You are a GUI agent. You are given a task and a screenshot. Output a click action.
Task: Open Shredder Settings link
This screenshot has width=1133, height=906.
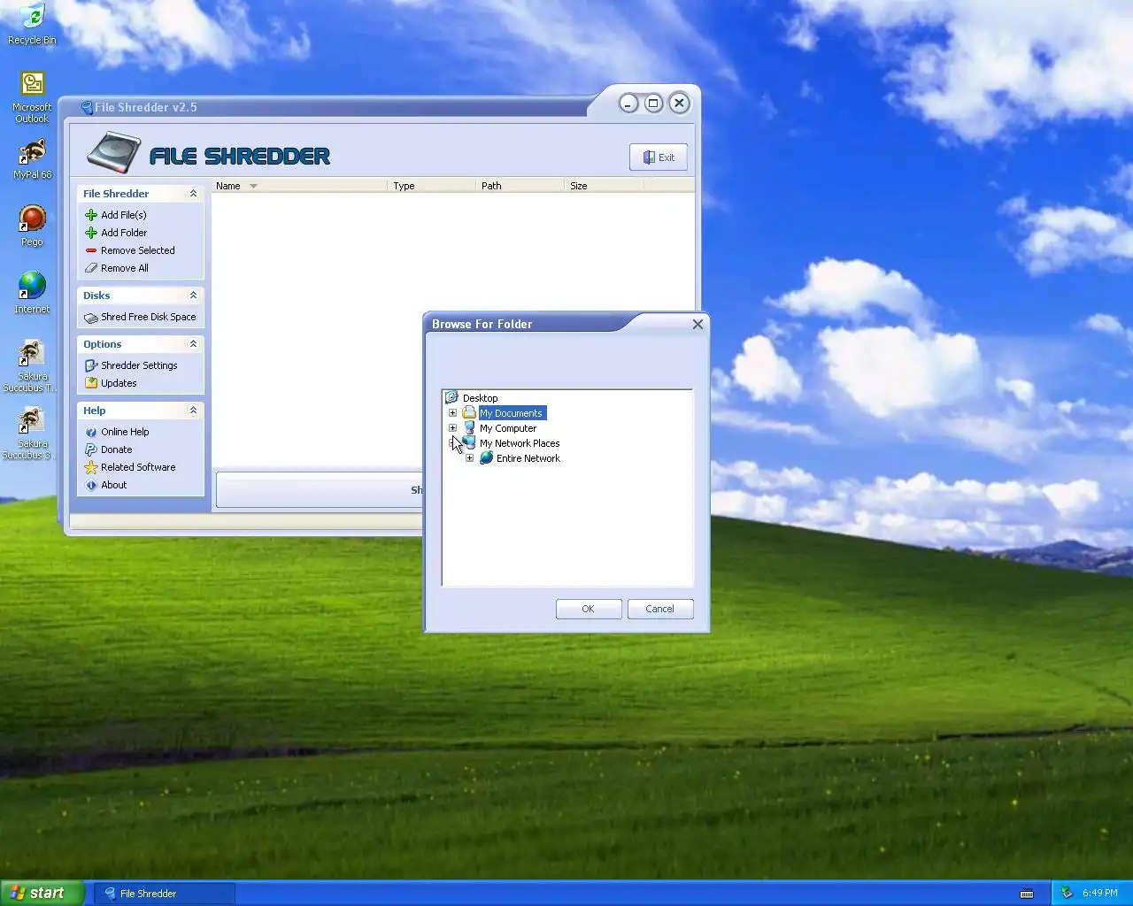(x=139, y=365)
